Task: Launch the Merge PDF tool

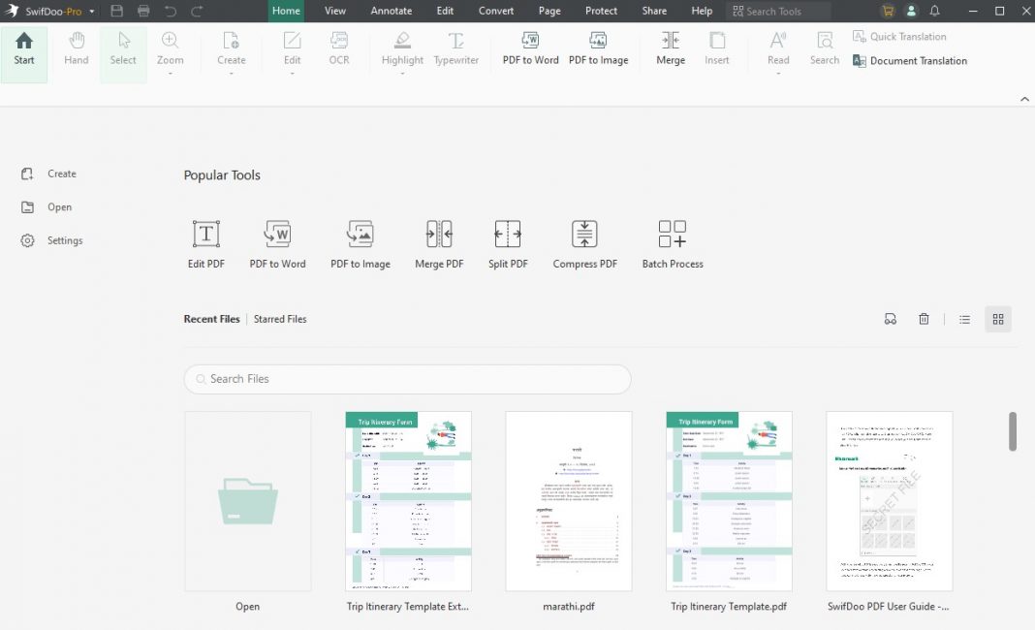Action: [x=439, y=242]
